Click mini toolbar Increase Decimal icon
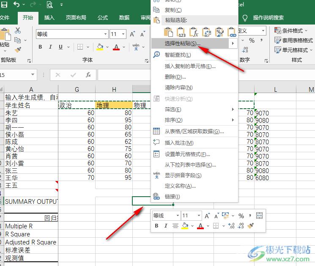 click(231, 226)
